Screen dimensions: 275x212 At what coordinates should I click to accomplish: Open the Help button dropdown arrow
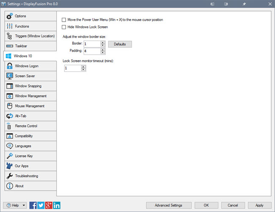[24, 205]
